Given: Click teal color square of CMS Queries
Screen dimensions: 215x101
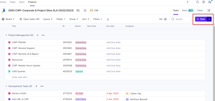Looking at the screenshot, I should click(x=9, y=71).
